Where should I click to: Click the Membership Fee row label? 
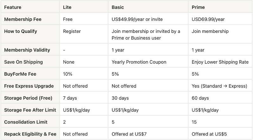click(x=23, y=19)
